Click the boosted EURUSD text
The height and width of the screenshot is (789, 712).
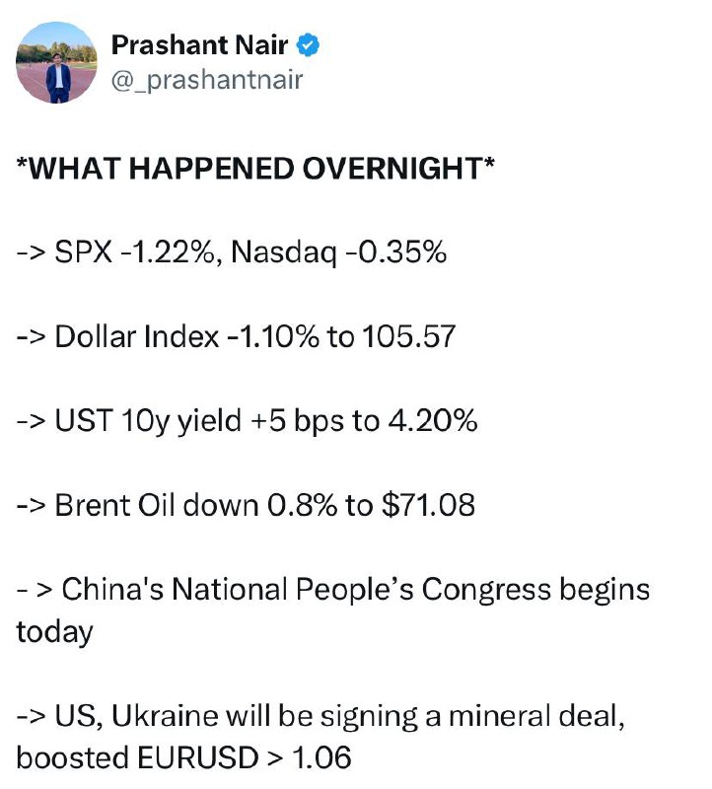coord(137,757)
